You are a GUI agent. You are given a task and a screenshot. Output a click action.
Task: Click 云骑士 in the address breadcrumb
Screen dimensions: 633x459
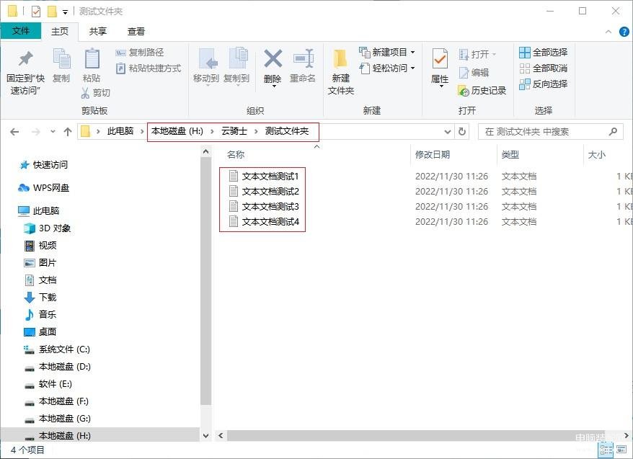point(234,131)
